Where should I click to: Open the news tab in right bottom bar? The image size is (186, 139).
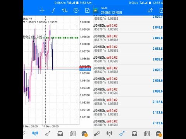coord(147,134)
